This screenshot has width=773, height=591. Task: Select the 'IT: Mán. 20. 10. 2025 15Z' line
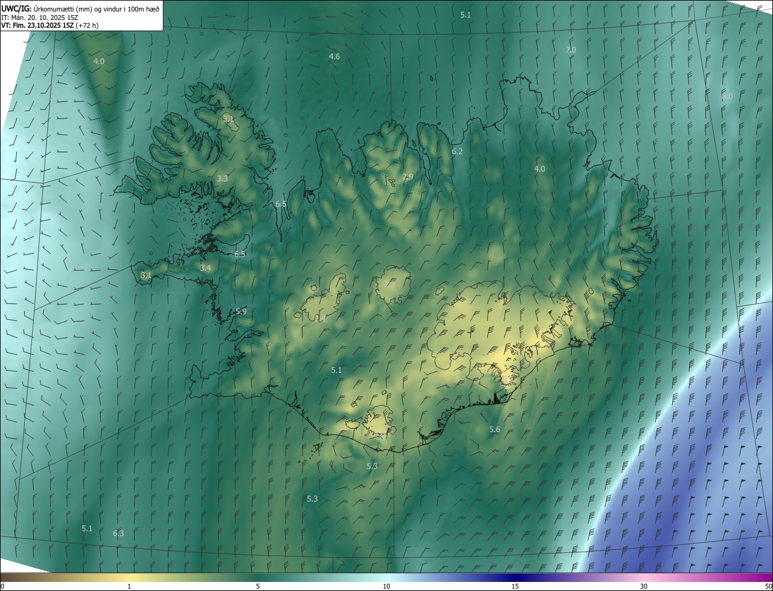[x=39, y=18]
